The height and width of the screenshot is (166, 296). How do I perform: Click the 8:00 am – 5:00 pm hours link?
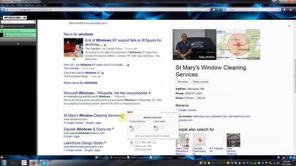[195, 98]
